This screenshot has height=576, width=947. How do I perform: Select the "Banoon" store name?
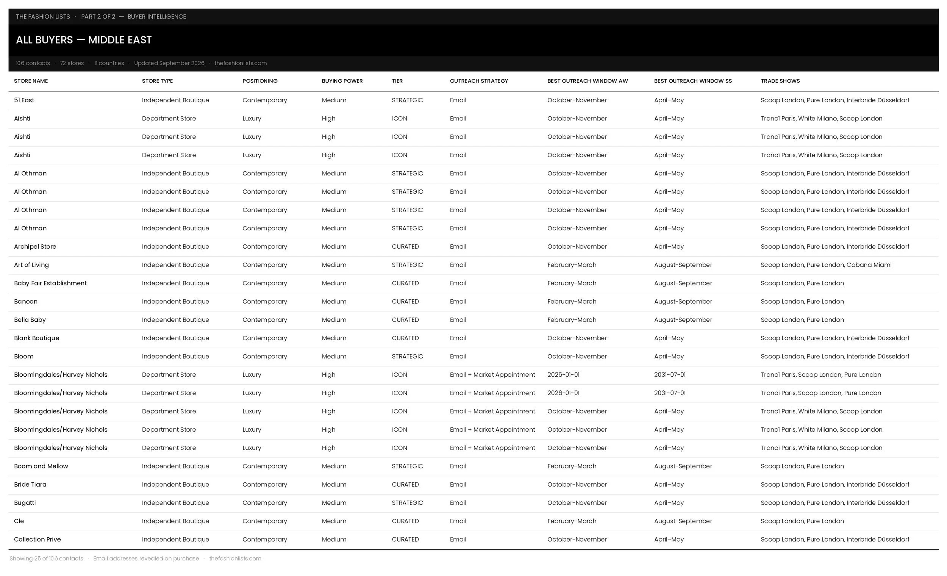(26, 302)
